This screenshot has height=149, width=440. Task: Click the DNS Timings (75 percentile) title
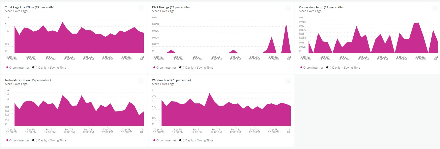(x=171, y=7)
